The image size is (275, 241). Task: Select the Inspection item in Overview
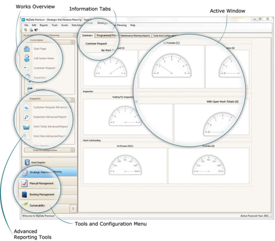click(40, 77)
